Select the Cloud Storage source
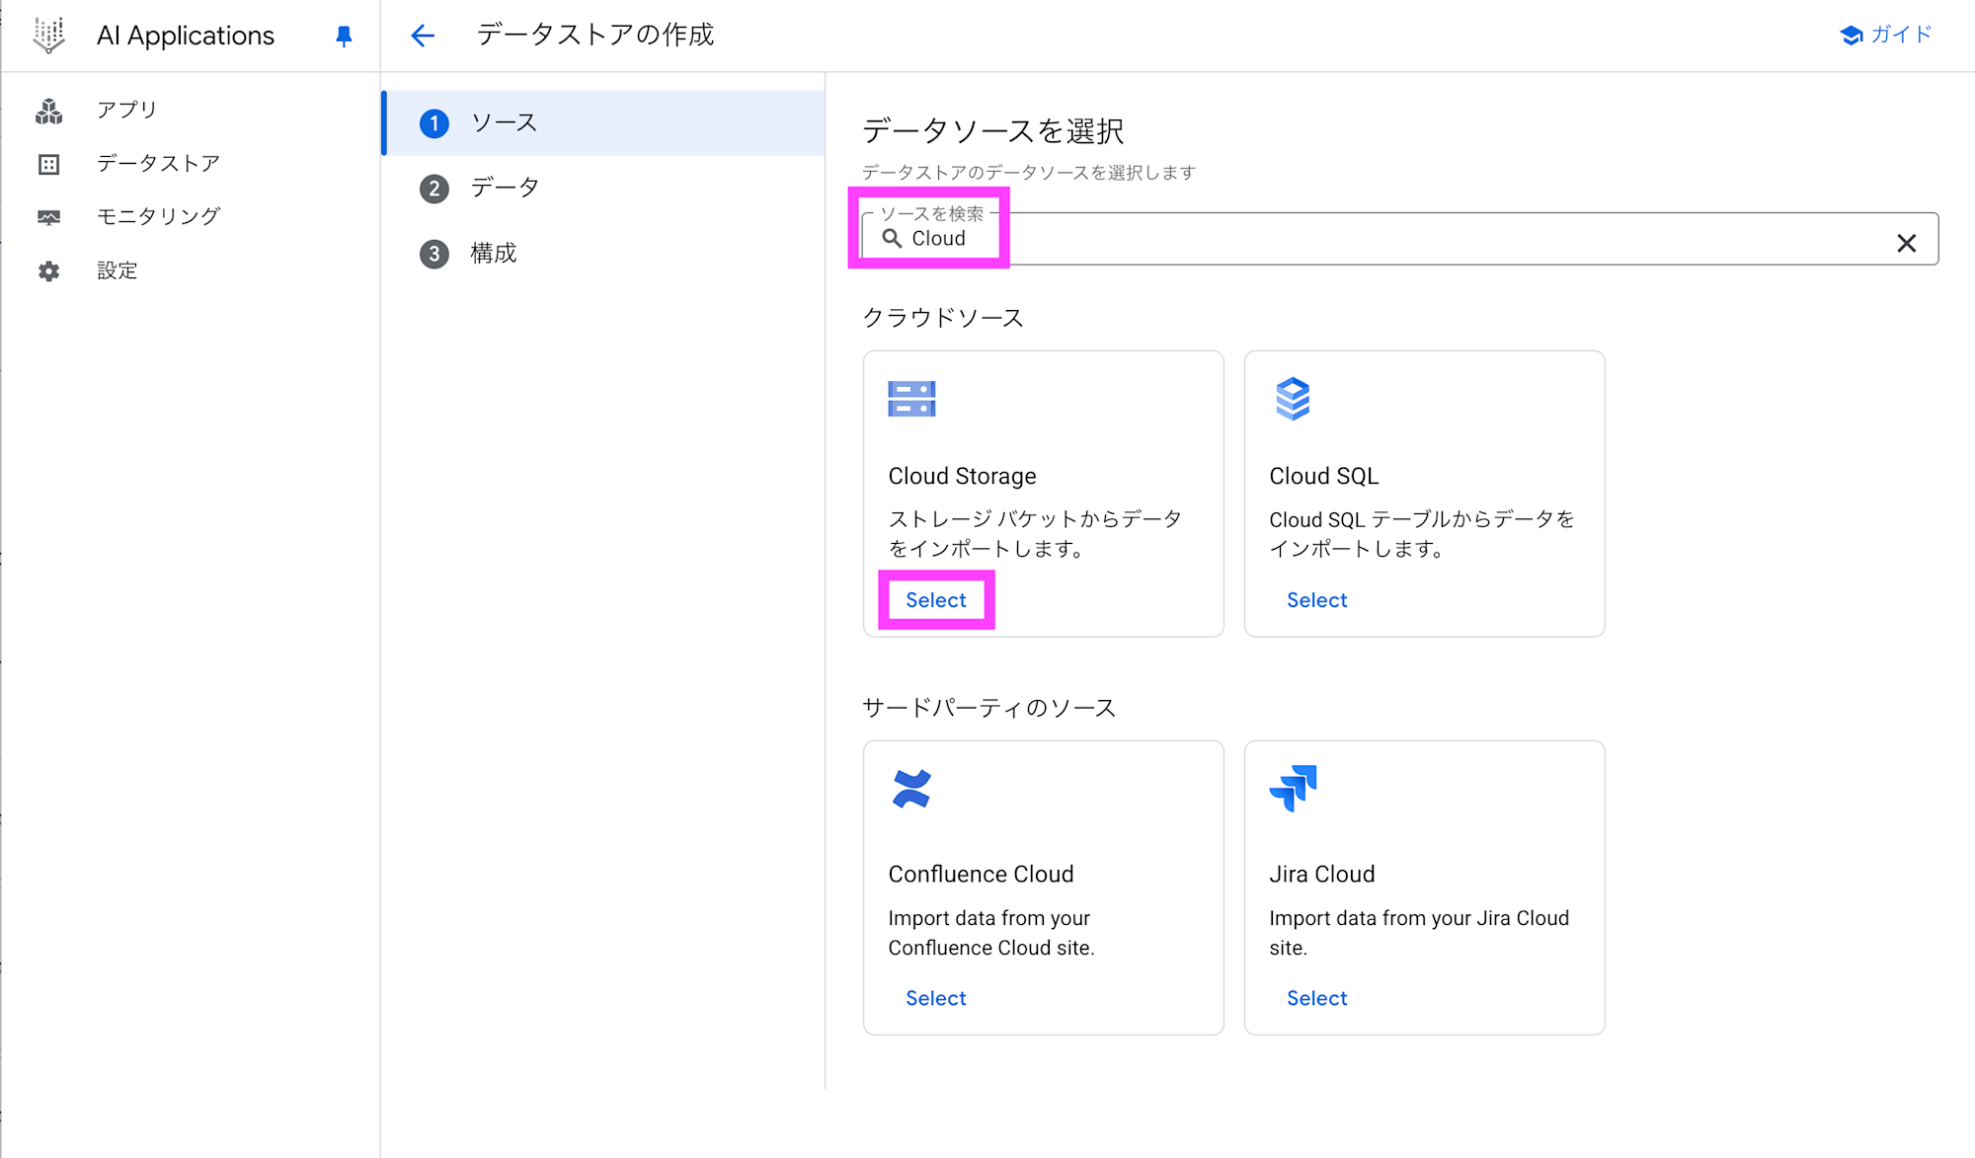This screenshot has height=1158, width=1975. click(936, 600)
